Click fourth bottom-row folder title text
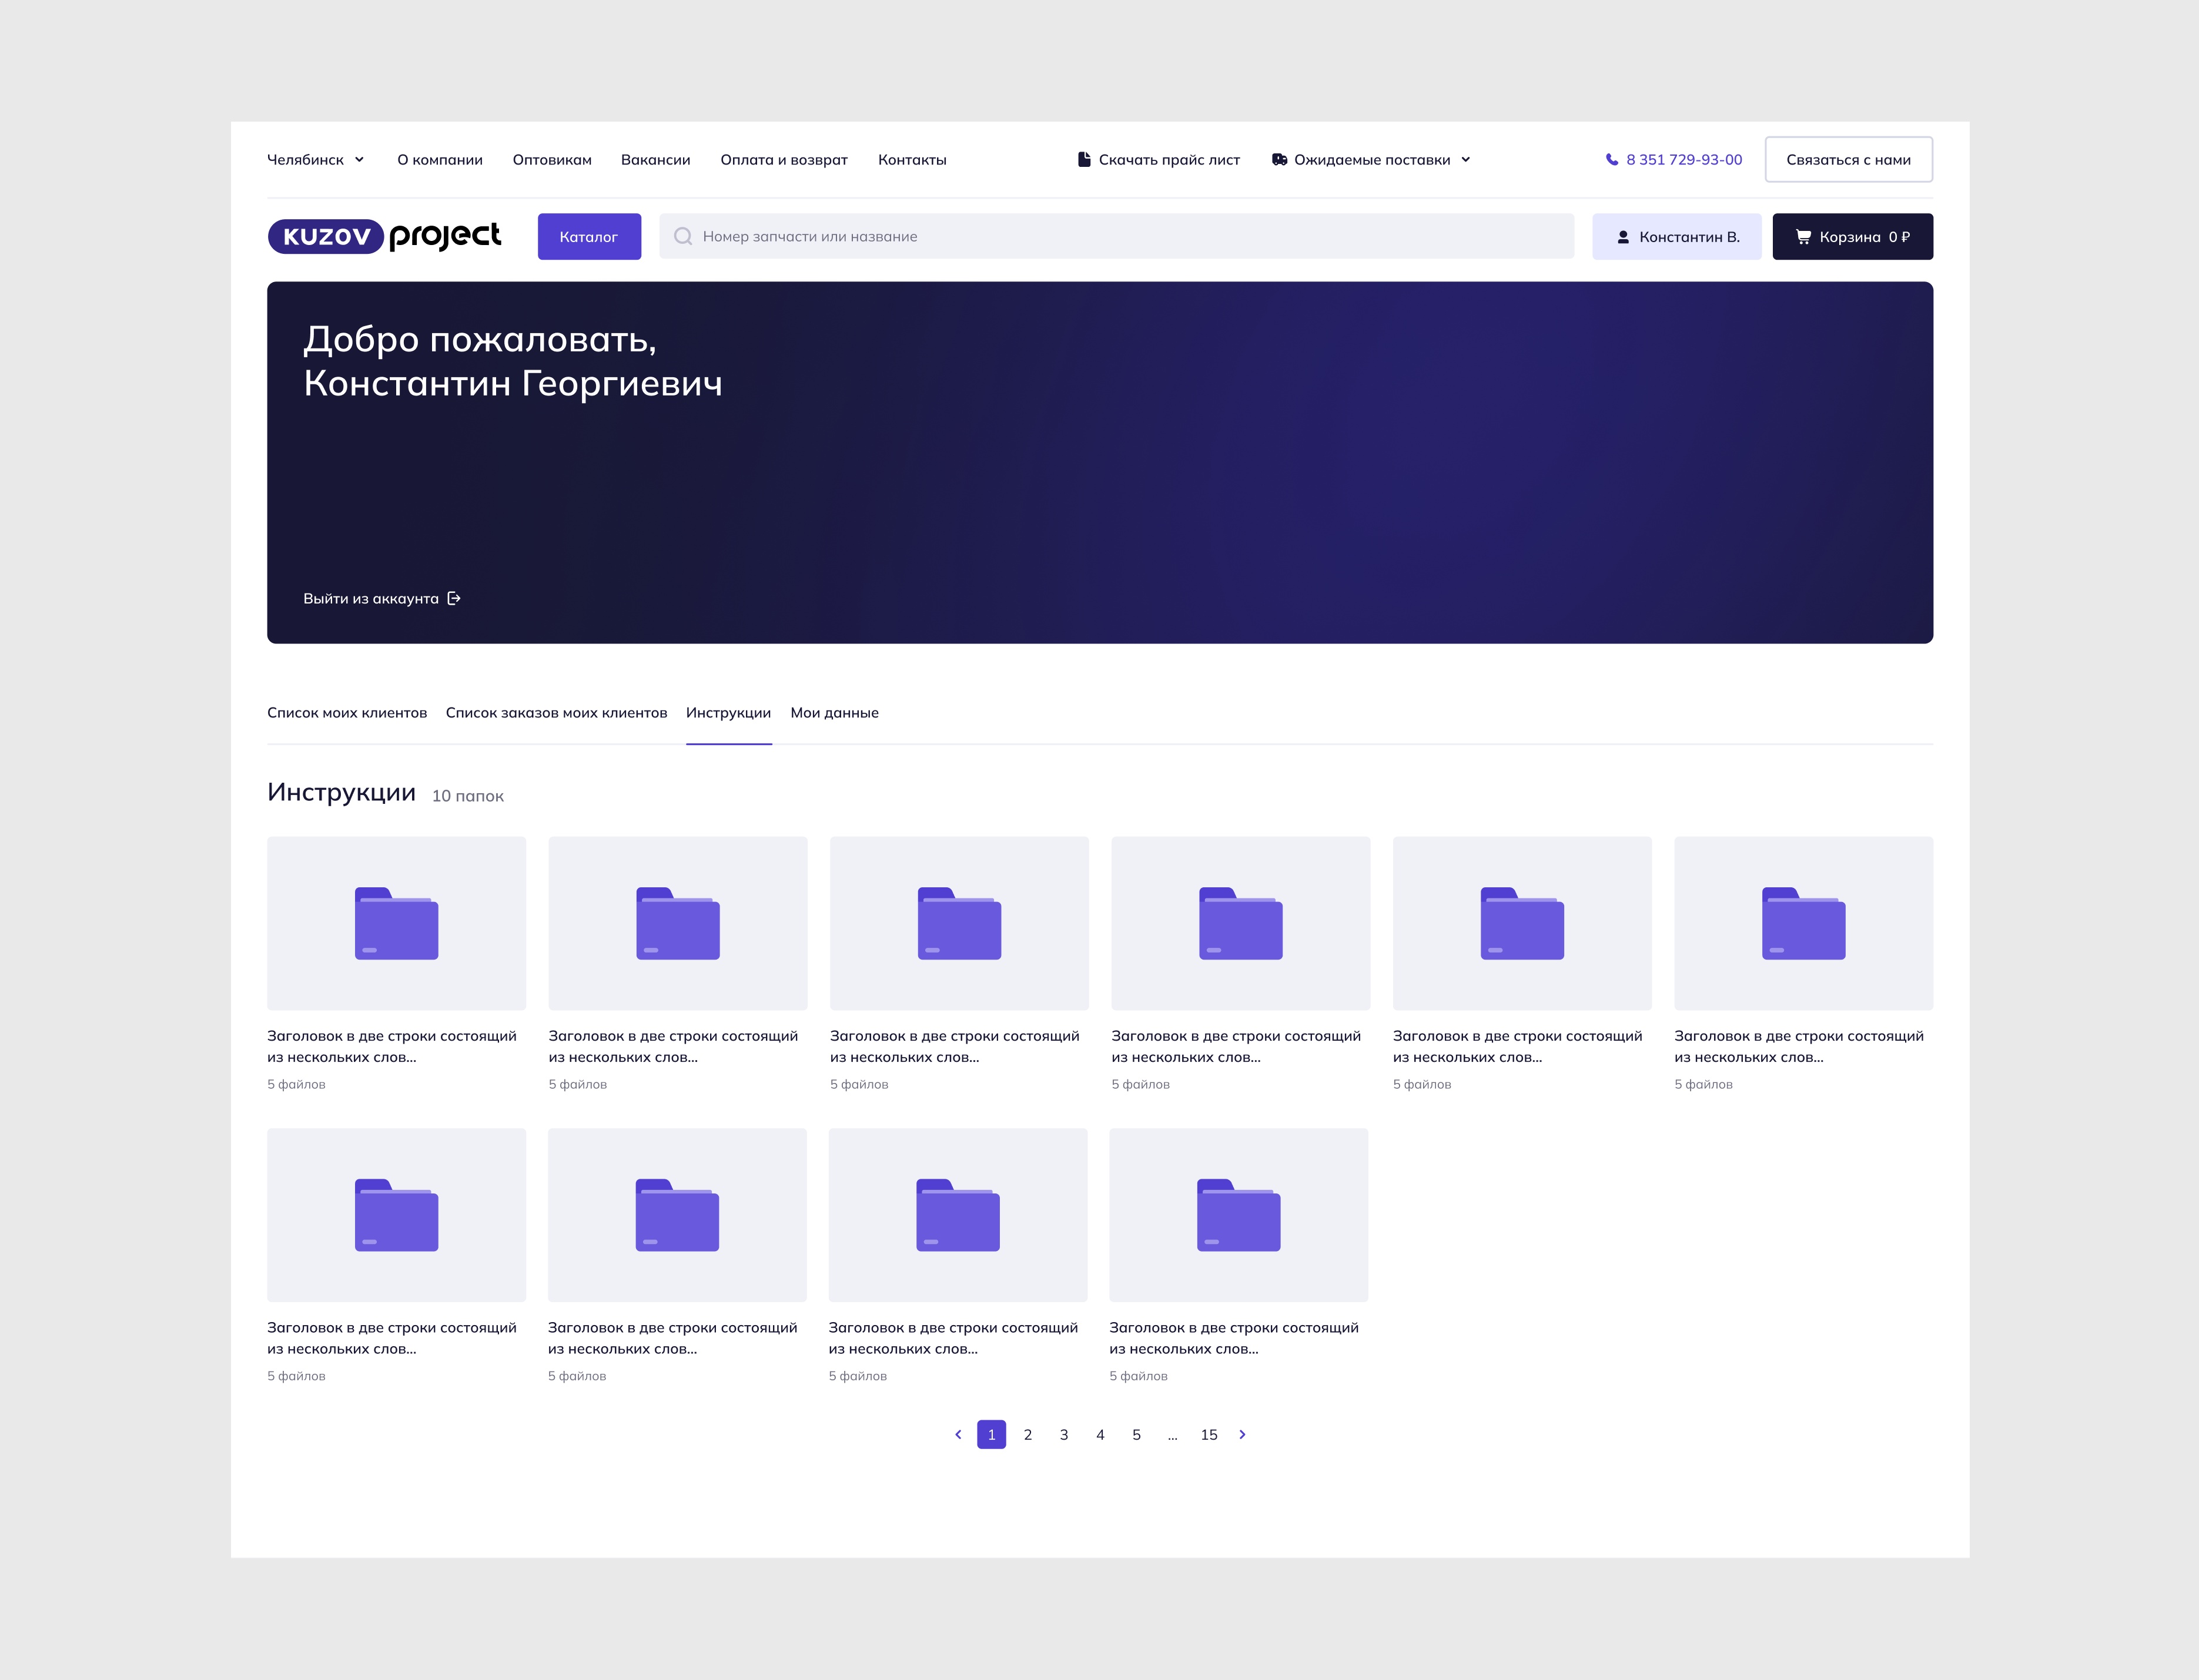This screenshot has height=1680, width=2199. pyautogui.click(x=1234, y=1338)
